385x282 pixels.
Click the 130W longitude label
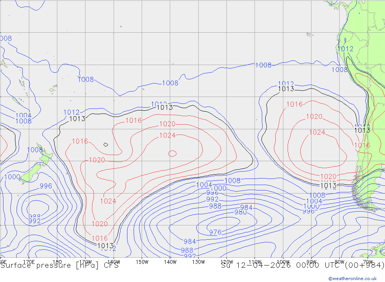[198, 262]
